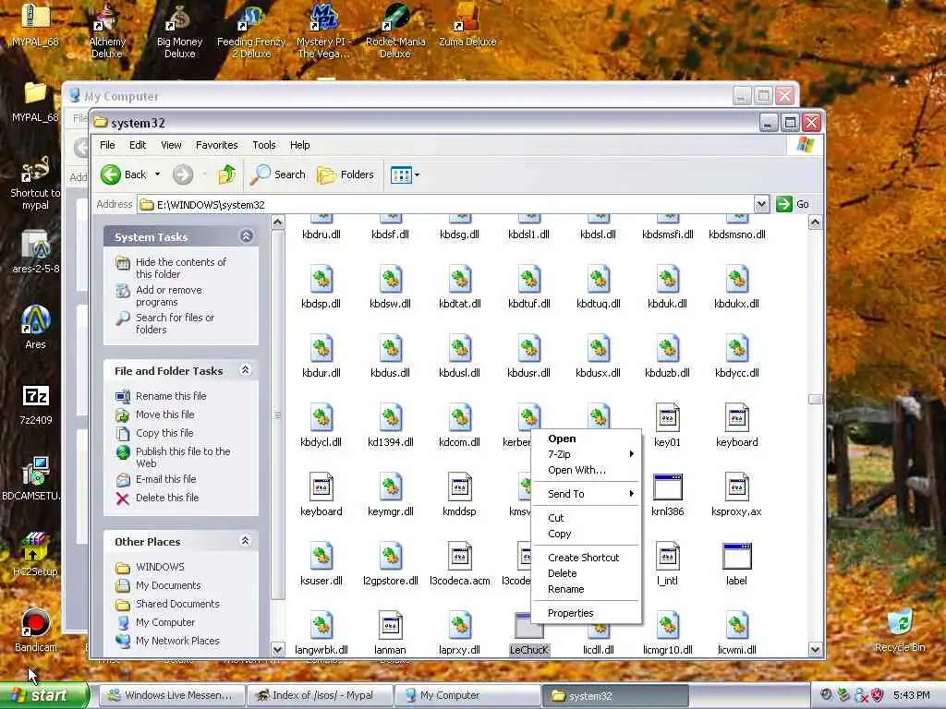Select Cut from context menu
This screenshot has width=946, height=709.
tap(586, 518)
